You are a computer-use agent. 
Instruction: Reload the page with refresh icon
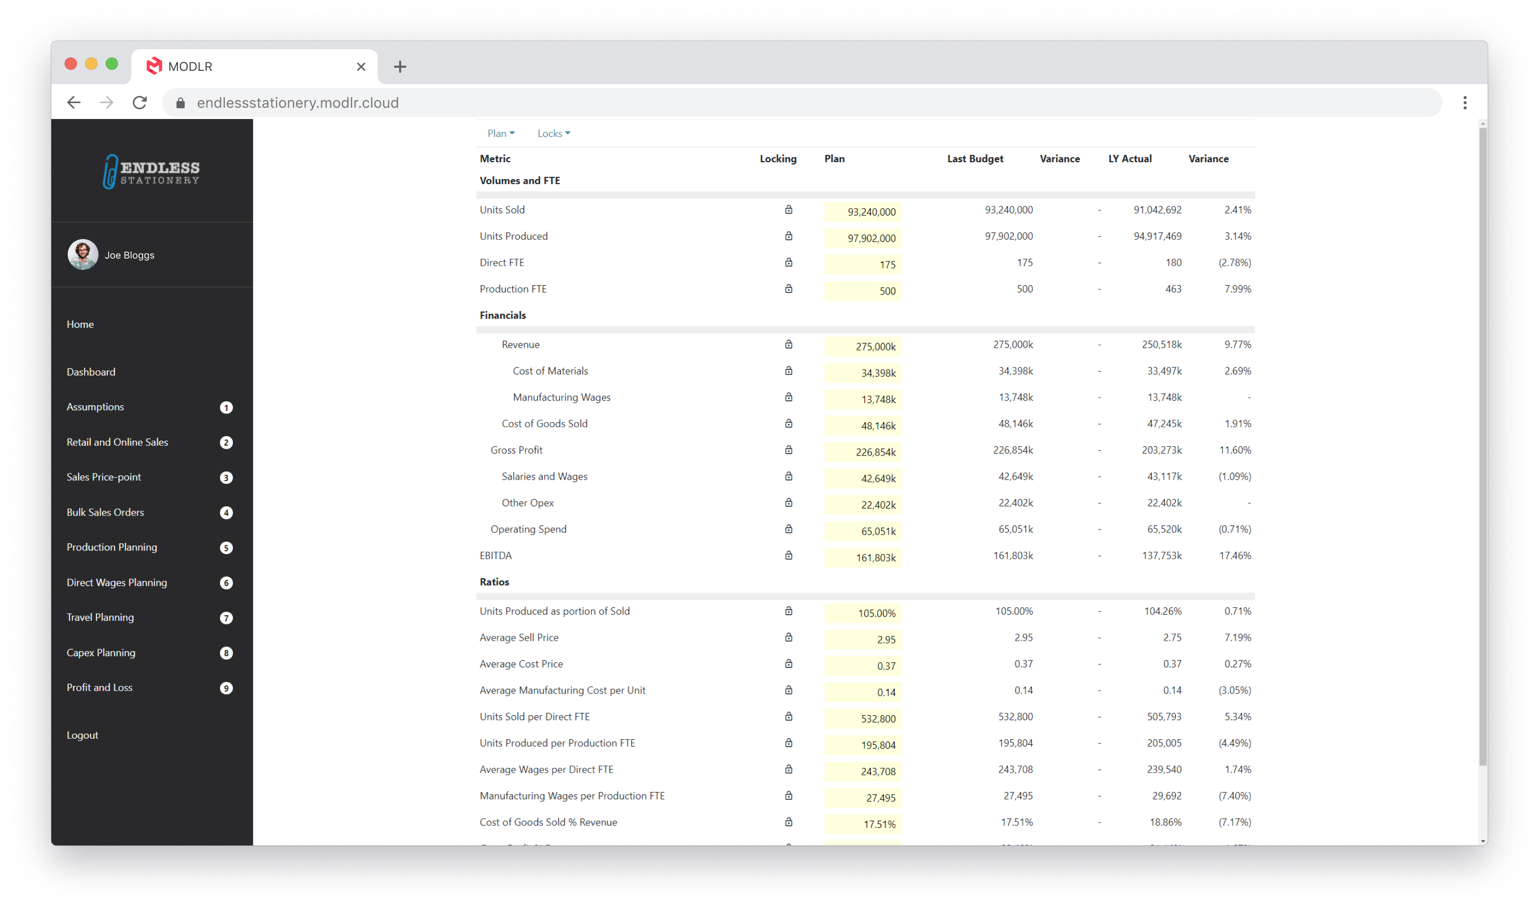140,102
